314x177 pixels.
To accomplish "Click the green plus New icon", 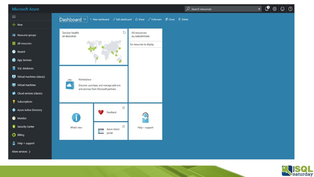I will click(13, 25).
